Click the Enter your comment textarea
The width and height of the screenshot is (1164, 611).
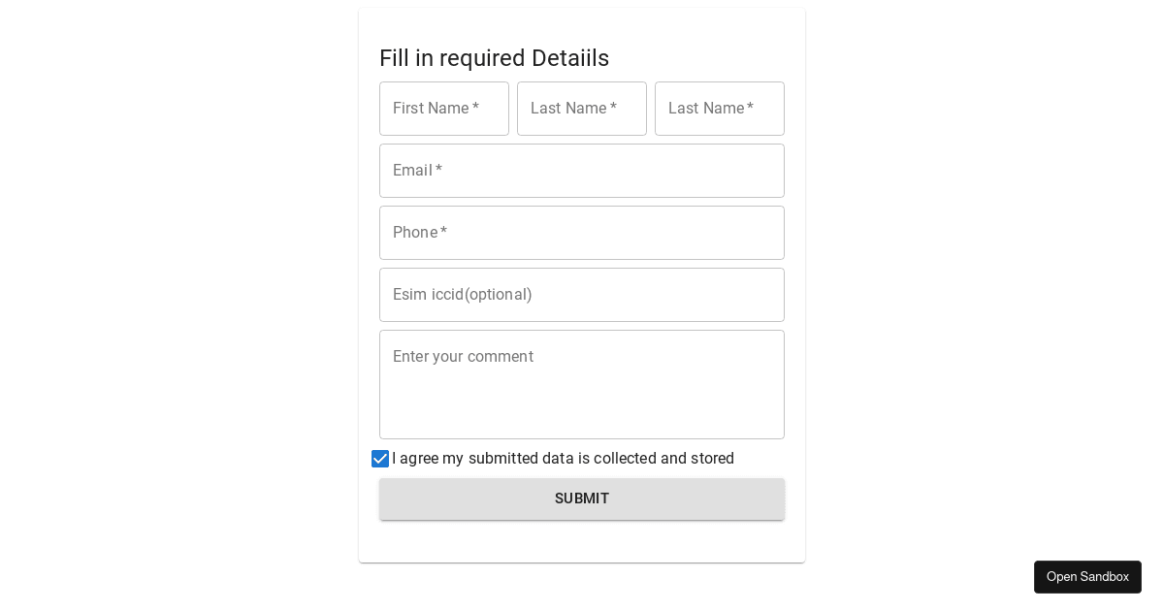point(582,384)
